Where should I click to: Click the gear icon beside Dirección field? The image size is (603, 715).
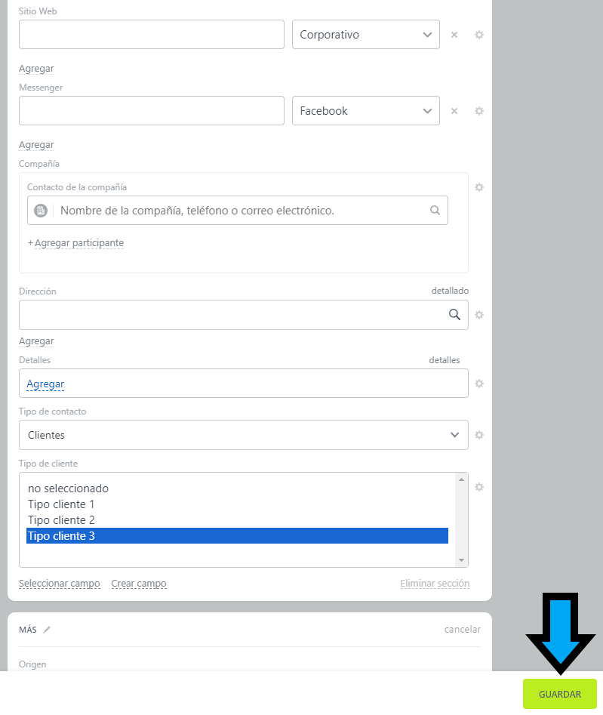click(478, 315)
